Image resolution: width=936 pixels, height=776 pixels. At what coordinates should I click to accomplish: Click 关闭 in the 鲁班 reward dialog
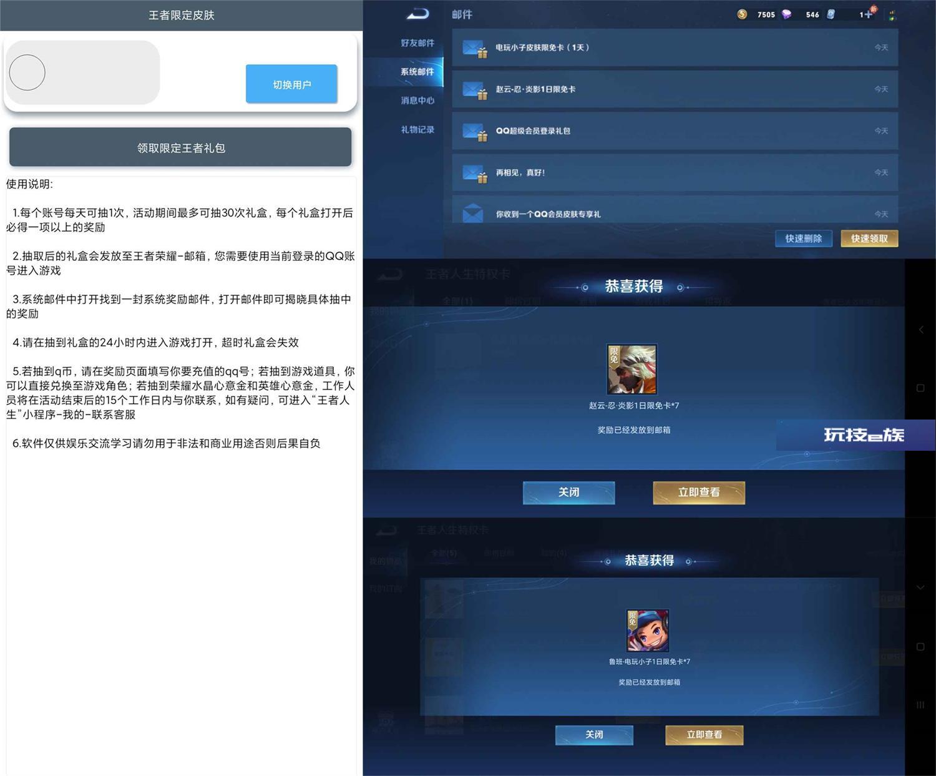pos(594,735)
